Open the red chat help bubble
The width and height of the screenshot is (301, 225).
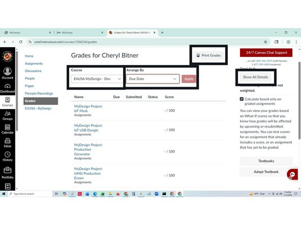click(292, 174)
